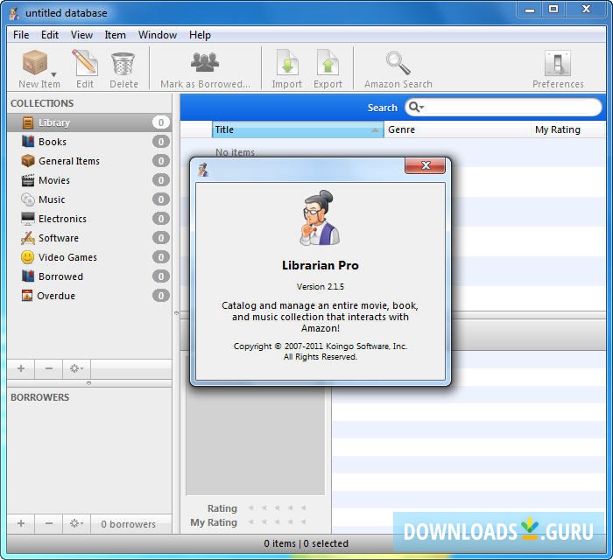Click Mark as Borrowed toolbar icon

coord(205,64)
